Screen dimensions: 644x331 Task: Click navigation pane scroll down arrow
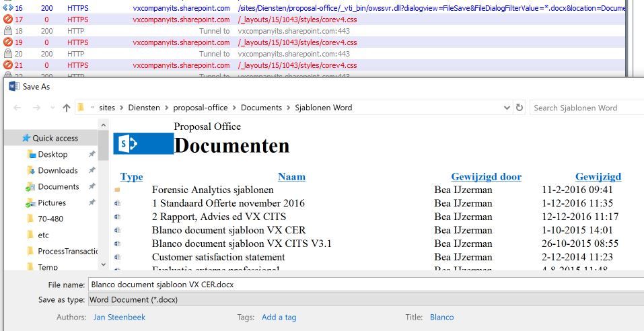[x=104, y=265]
